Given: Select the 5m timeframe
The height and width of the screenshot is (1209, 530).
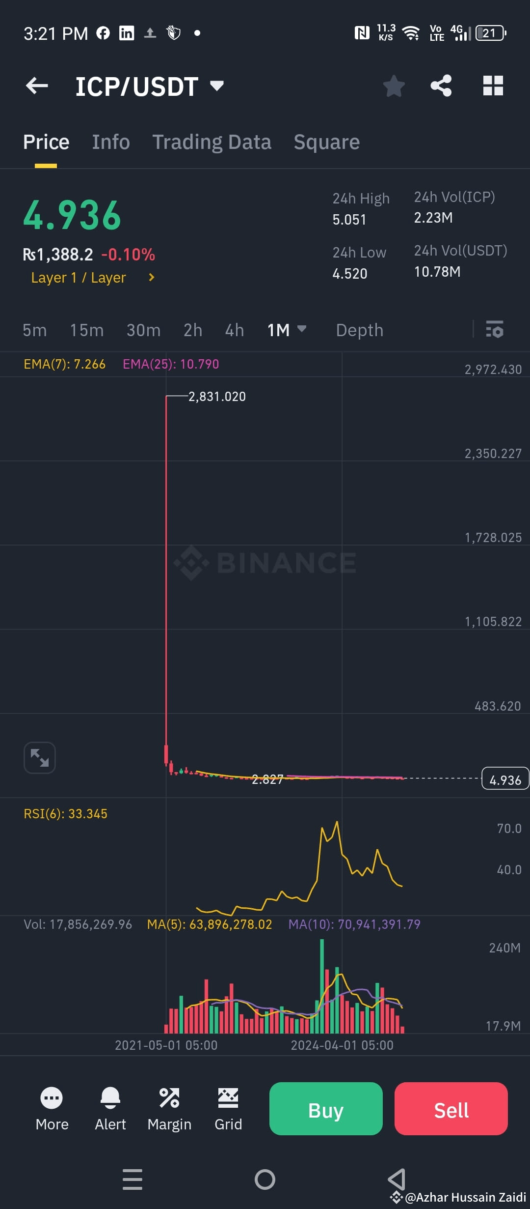Looking at the screenshot, I should tap(34, 330).
